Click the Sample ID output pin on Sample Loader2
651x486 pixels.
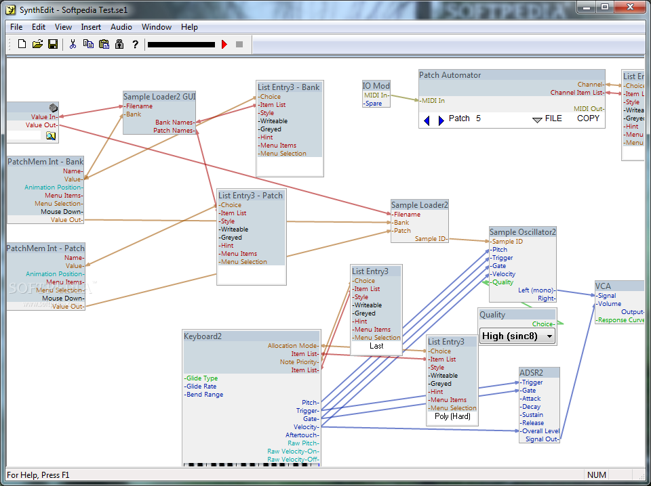point(431,239)
